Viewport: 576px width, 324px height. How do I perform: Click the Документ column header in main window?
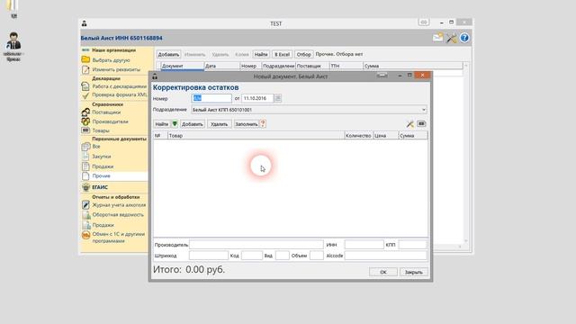coord(182,66)
